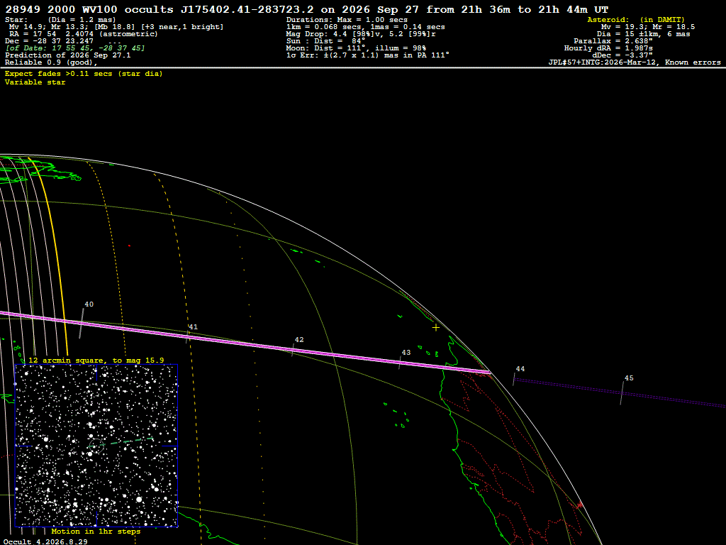Click the green 'of Date' coordinates line
This screenshot has width=726, height=545.
point(74,48)
